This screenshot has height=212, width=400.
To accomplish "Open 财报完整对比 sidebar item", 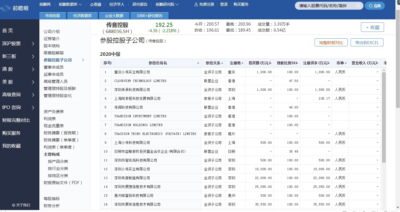I will (16, 120).
